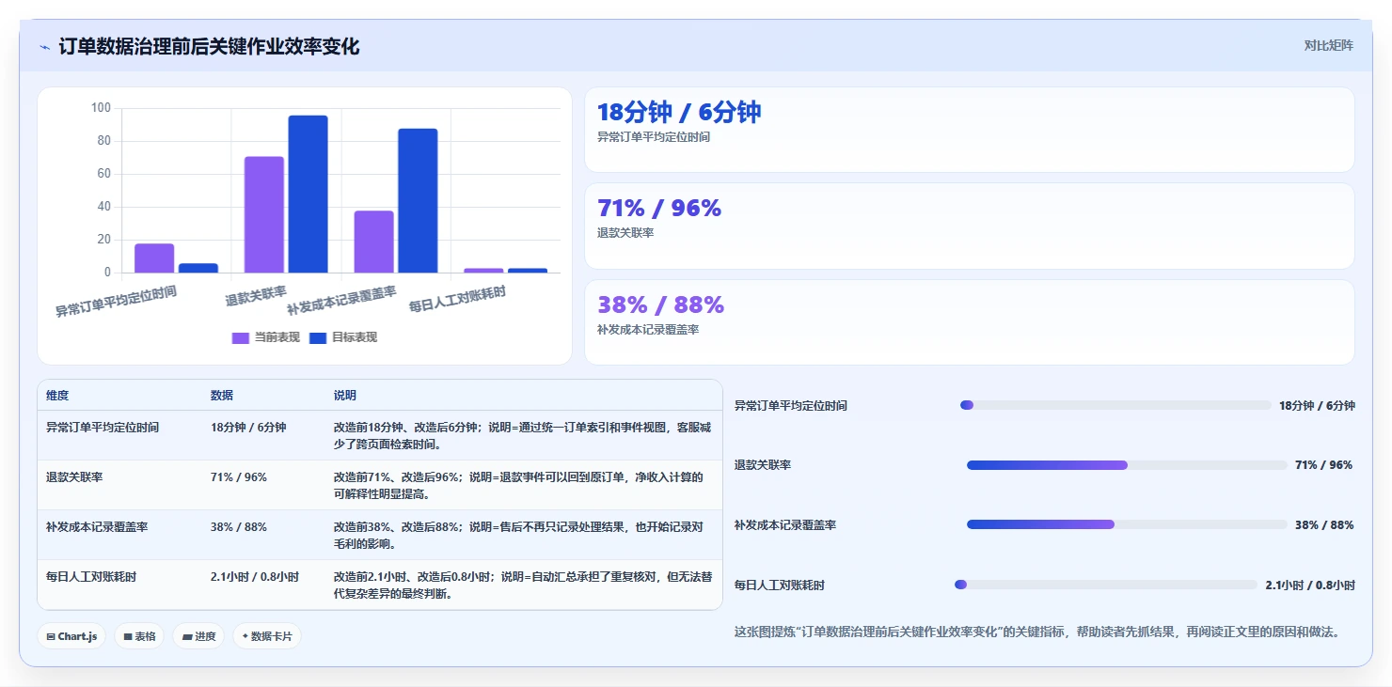Click table value 71% / 96%
This screenshot has height=687, width=1392.
(x=239, y=477)
